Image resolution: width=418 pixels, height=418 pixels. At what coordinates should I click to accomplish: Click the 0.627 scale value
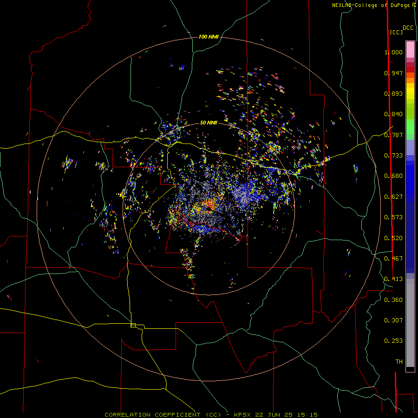393,197
